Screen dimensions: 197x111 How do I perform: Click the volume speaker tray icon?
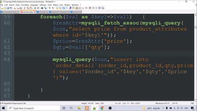tap(182, 108)
